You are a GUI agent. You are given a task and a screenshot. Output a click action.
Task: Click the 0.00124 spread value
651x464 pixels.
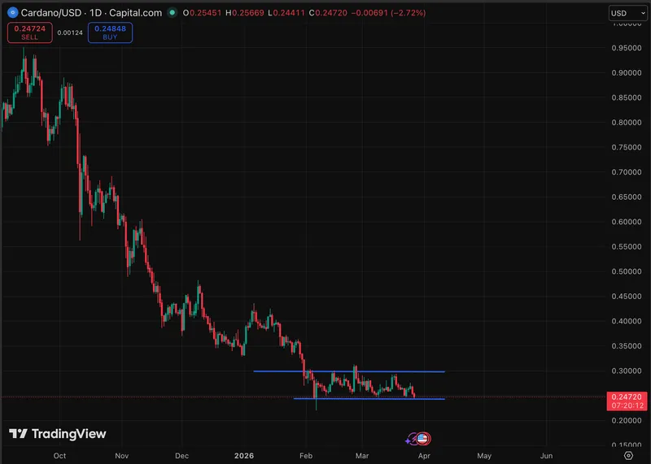(x=70, y=33)
